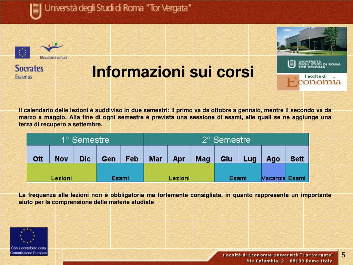Click the Socrates Erasmus logo

point(29,72)
